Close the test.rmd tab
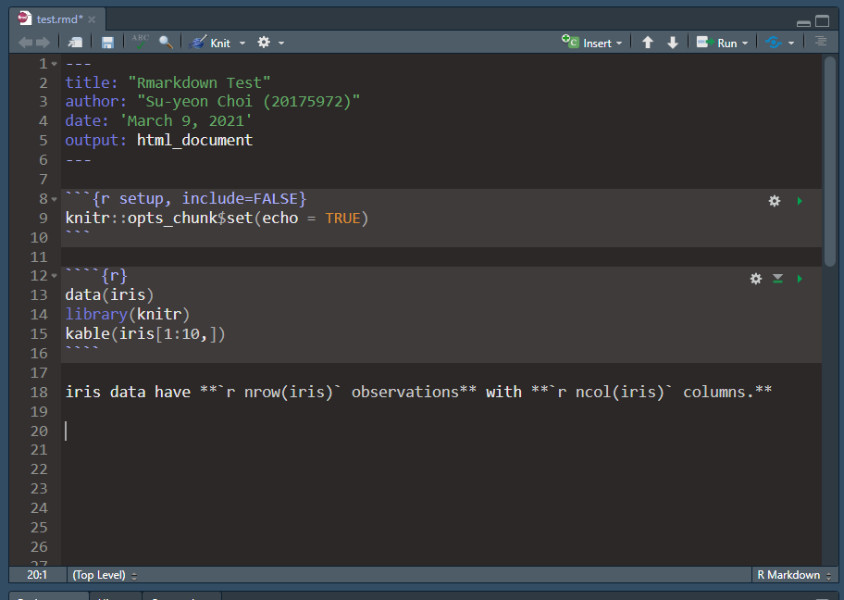This screenshot has height=600, width=844. coord(92,19)
